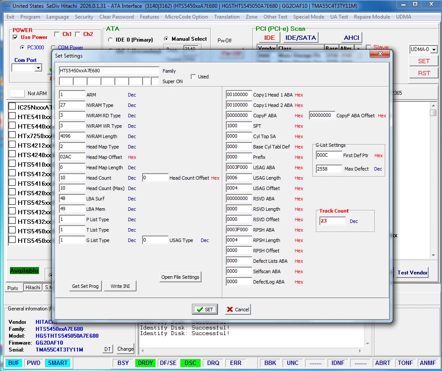Screen dimensions: 442x371
Task: Click the IDE scan button
Action: (x=270, y=38)
